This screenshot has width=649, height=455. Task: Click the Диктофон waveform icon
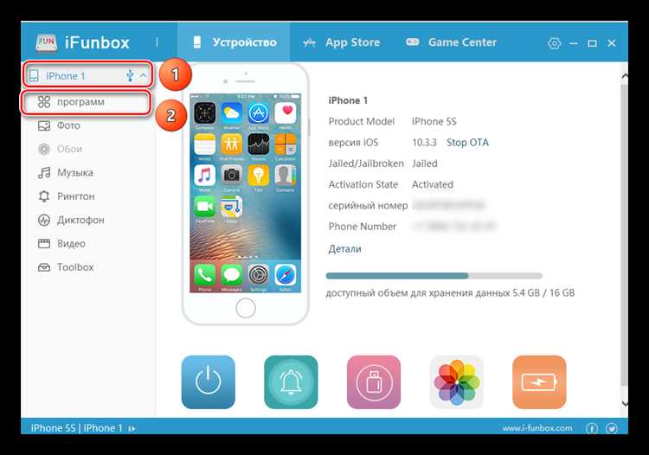[x=44, y=220]
